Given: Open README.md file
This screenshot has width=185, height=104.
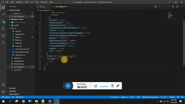Looking at the screenshot, I should (19, 64).
